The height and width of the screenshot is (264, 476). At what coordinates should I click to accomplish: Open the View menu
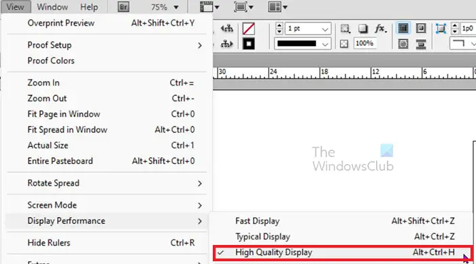click(15, 7)
